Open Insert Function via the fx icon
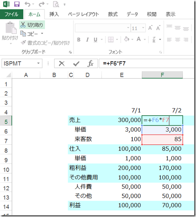 click(90, 63)
